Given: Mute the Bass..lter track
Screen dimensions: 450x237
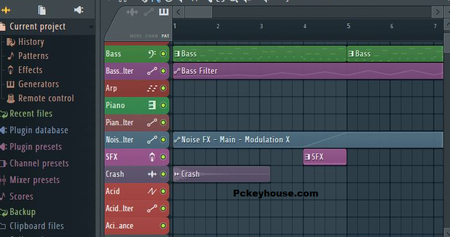Looking at the screenshot, I should coord(164,71).
